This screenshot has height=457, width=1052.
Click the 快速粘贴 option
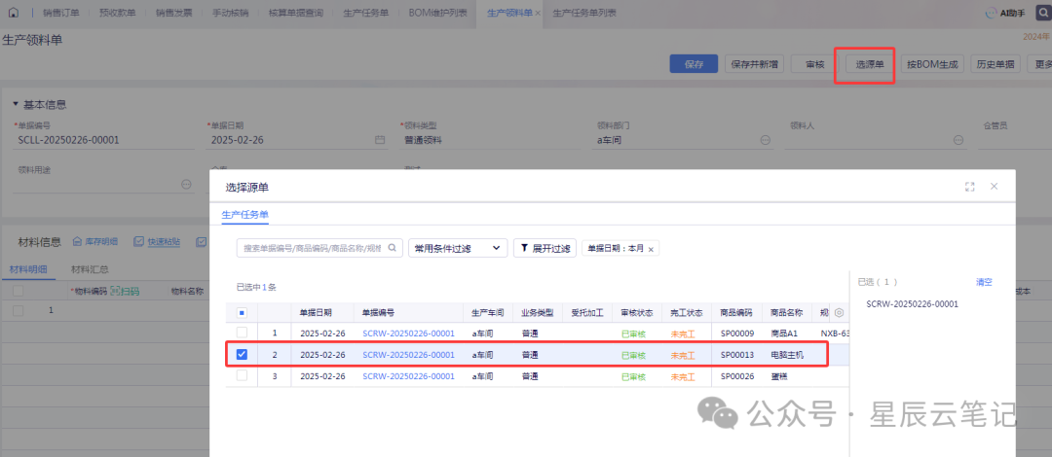157,241
